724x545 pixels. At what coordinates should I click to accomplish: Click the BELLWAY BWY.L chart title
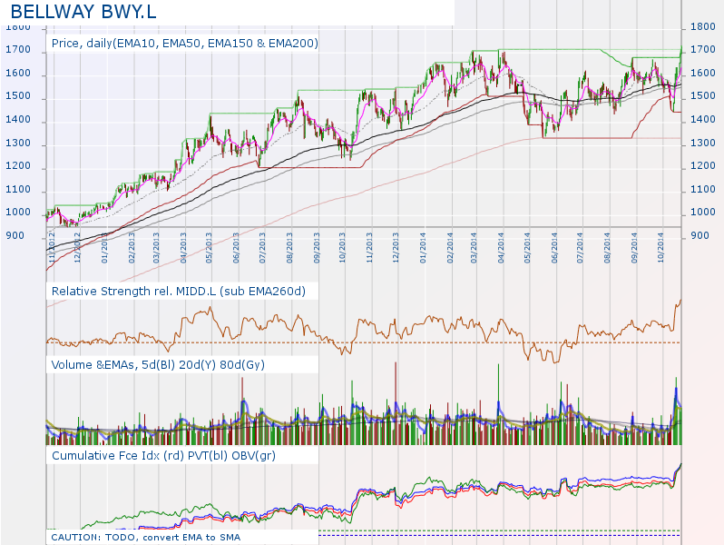pyautogui.click(x=83, y=12)
